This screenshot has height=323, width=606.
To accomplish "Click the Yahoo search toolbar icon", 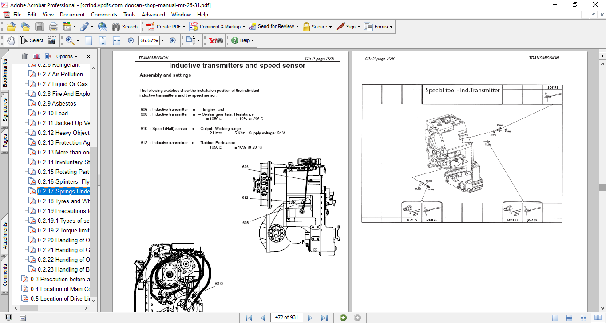I will [x=216, y=40].
